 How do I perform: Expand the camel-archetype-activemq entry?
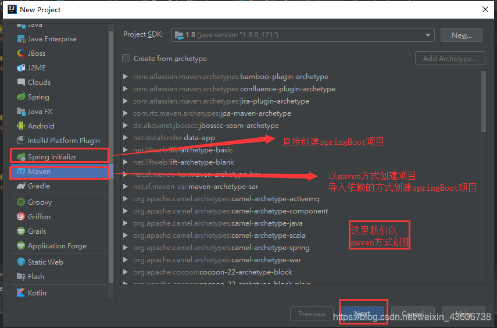coord(126,199)
